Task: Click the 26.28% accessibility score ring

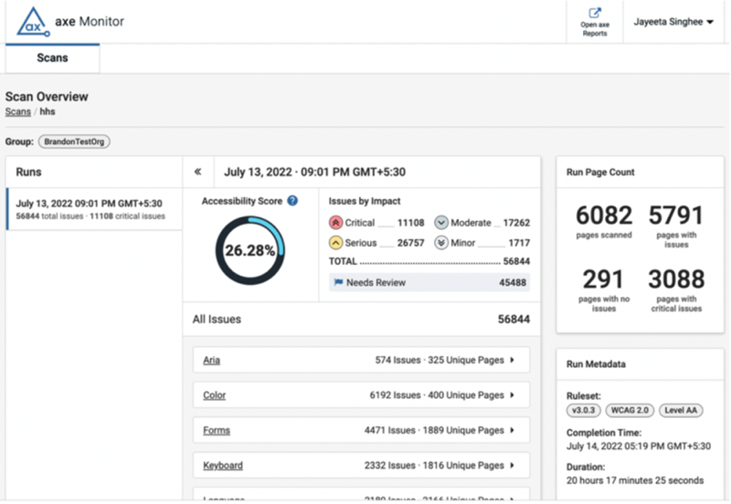Action: 250,250
